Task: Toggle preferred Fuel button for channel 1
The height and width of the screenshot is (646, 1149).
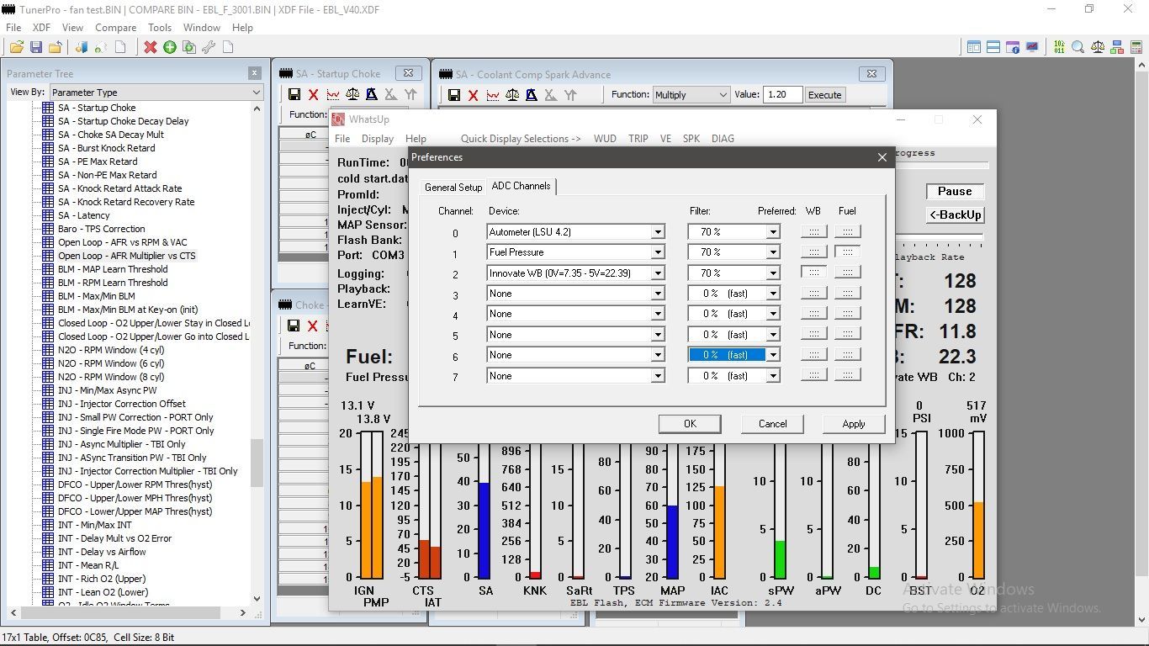Action: click(x=847, y=252)
